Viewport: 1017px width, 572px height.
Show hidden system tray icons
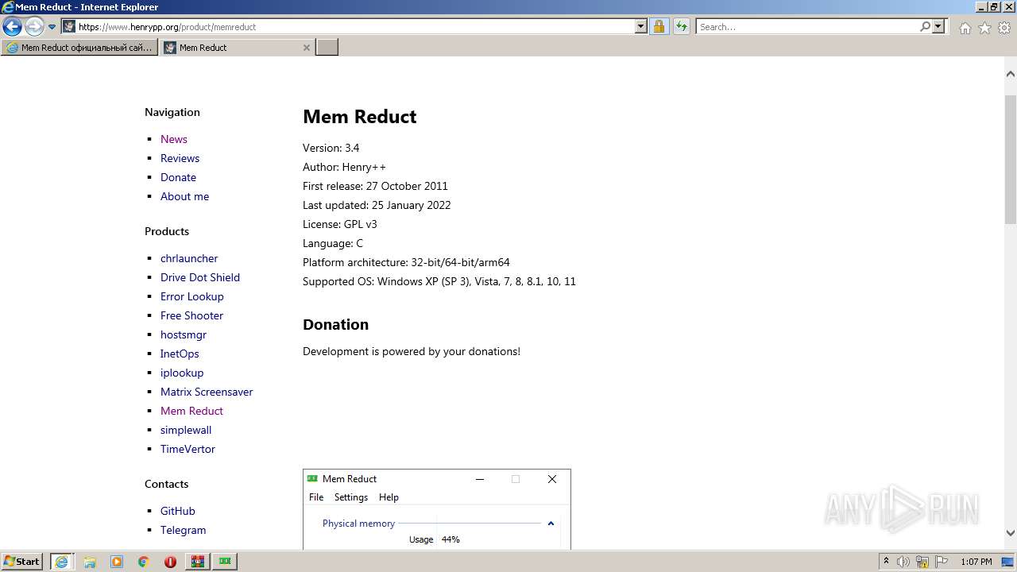point(887,562)
